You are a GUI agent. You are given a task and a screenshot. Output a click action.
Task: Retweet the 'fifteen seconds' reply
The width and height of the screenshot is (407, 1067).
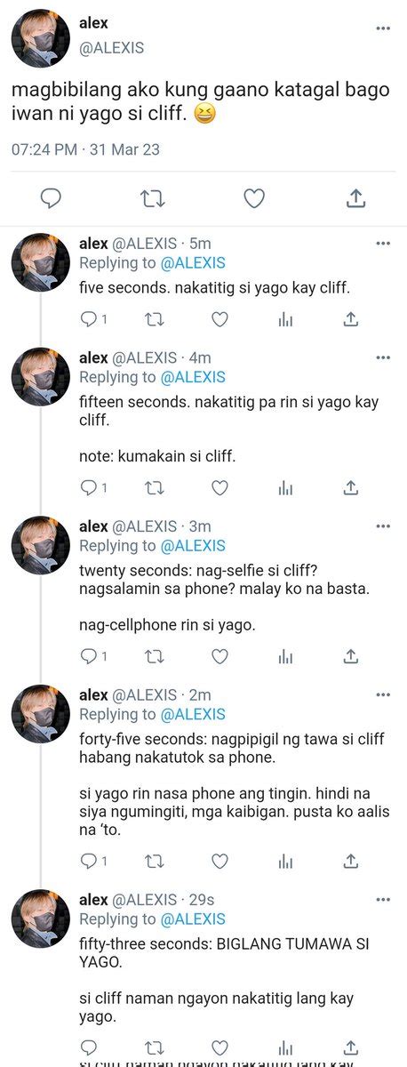click(154, 487)
